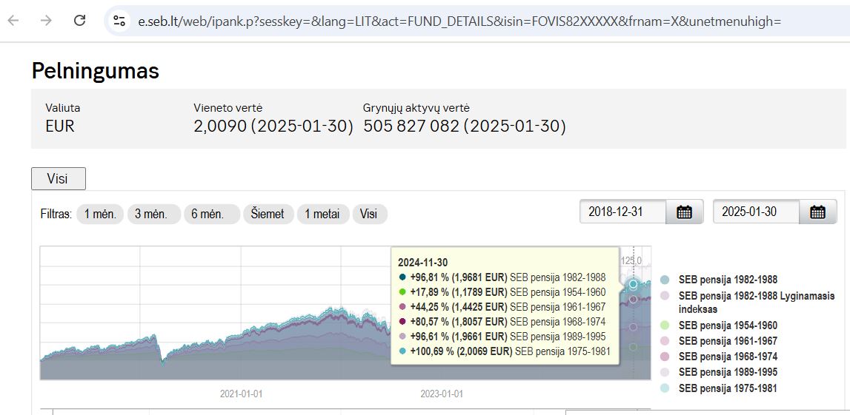Click the 2020 dip in the chart
The image size is (850, 415).
[163, 362]
